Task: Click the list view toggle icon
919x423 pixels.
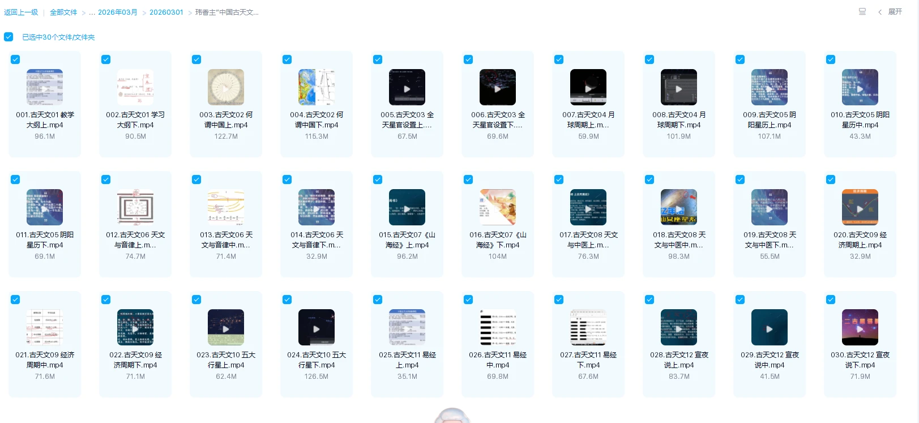Action: [862, 12]
